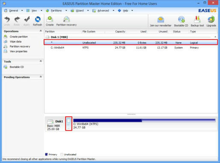
Task: Open the General dropdown arrow
Action: (x=22, y=11)
